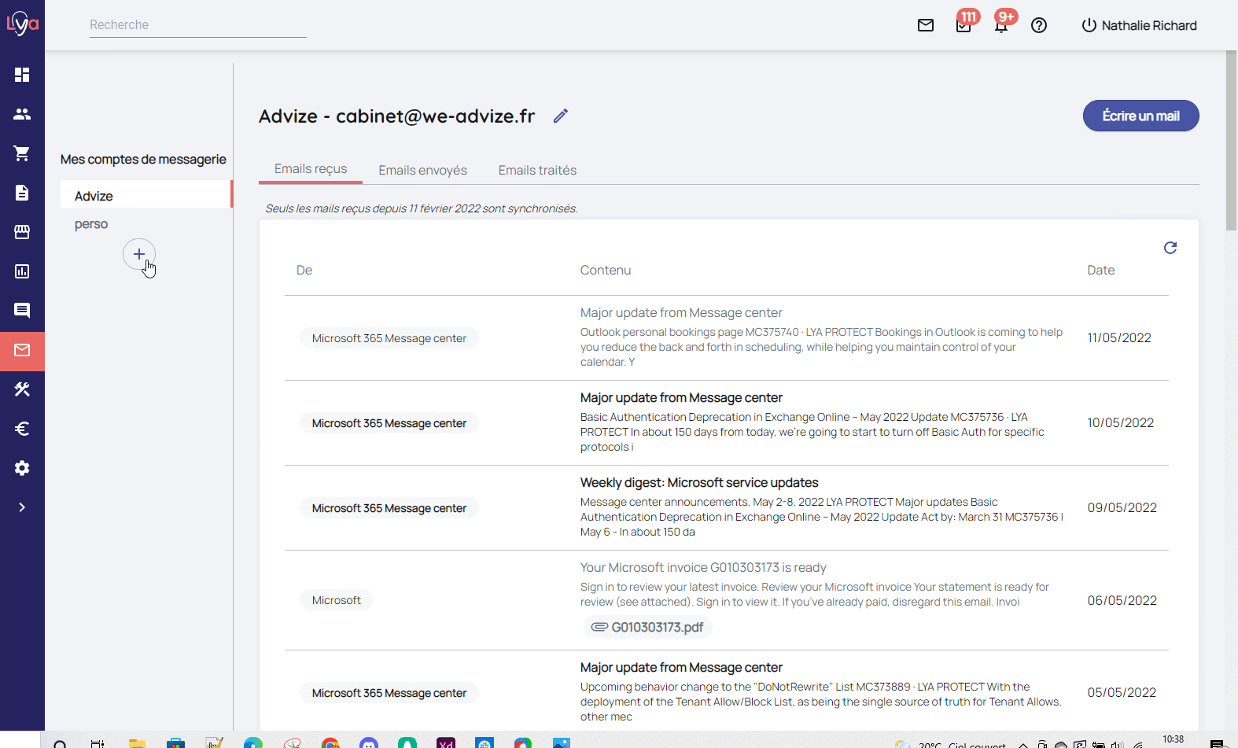Switch to the Emails traités tab
1238x748 pixels.
pyautogui.click(x=537, y=170)
